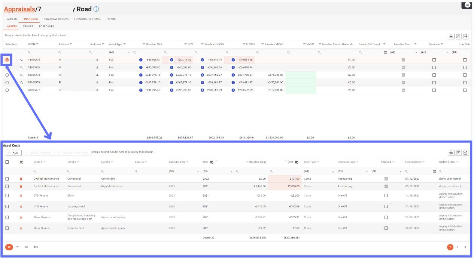Delete the High Maintenance cost row
This screenshot has width=474, height=259.
click(x=21, y=186)
